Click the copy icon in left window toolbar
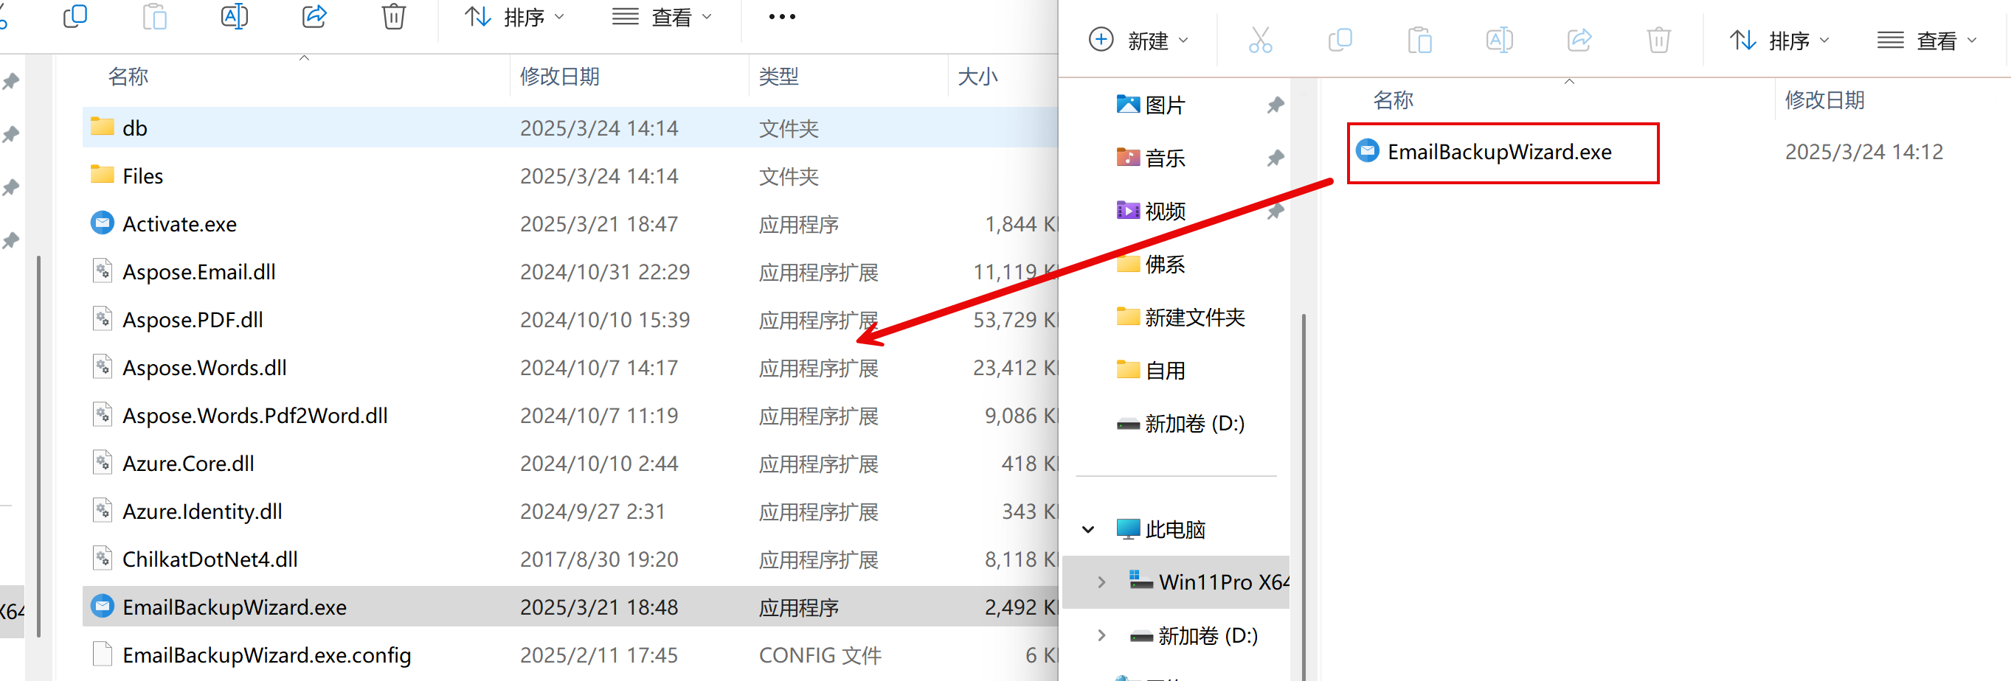 click(75, 16)
